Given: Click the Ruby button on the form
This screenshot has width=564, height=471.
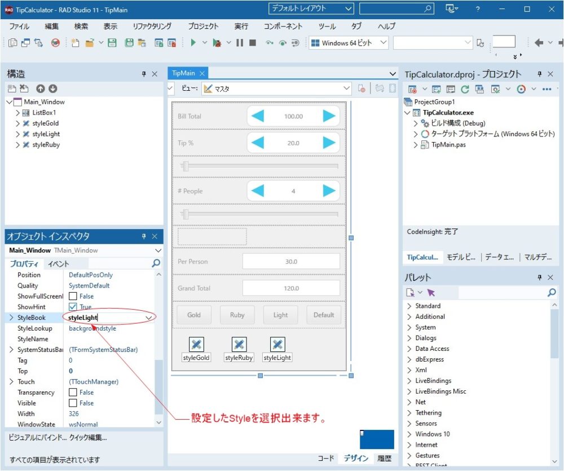Looking at the screenshot, I should point(237,315).
